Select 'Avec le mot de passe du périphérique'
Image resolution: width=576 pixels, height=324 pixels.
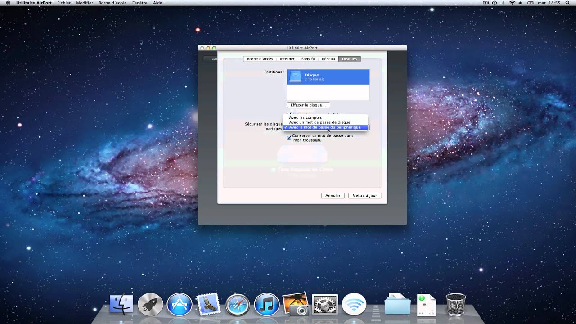(325, 127)
